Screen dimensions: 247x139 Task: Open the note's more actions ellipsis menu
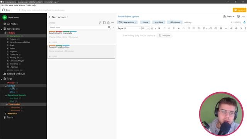244,16
